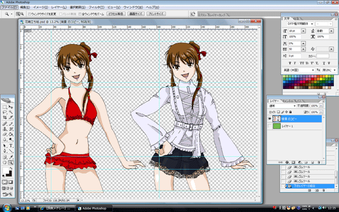
Task: Toggle lock all padlock icon
Action: tap(290, 112)
